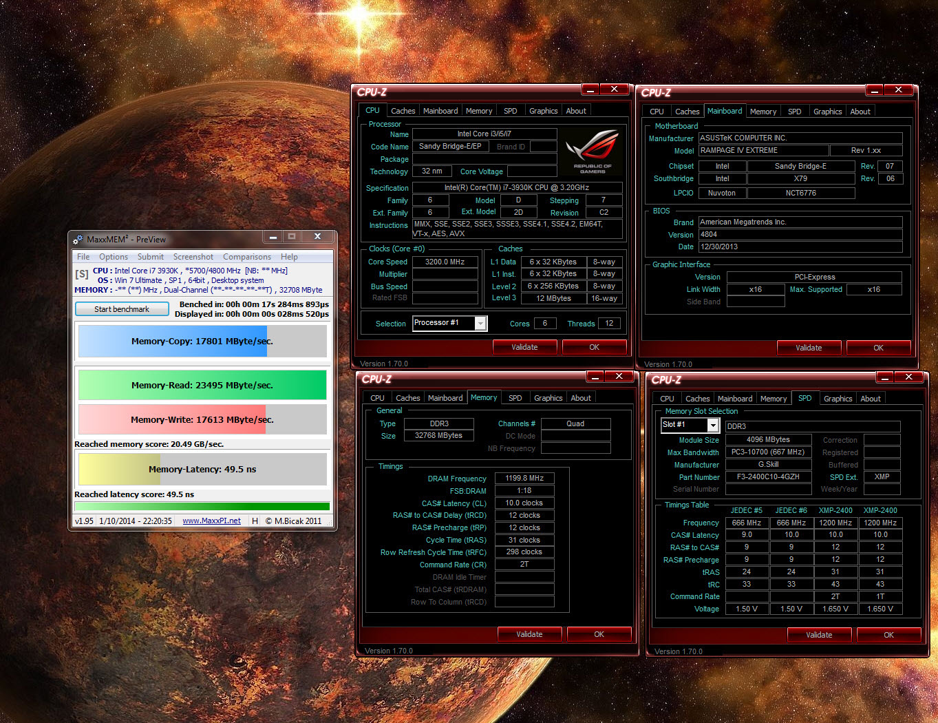Click the Module Size 4096 MBytes field
This screenshot has height=723, width=938.
coord(768,439)
